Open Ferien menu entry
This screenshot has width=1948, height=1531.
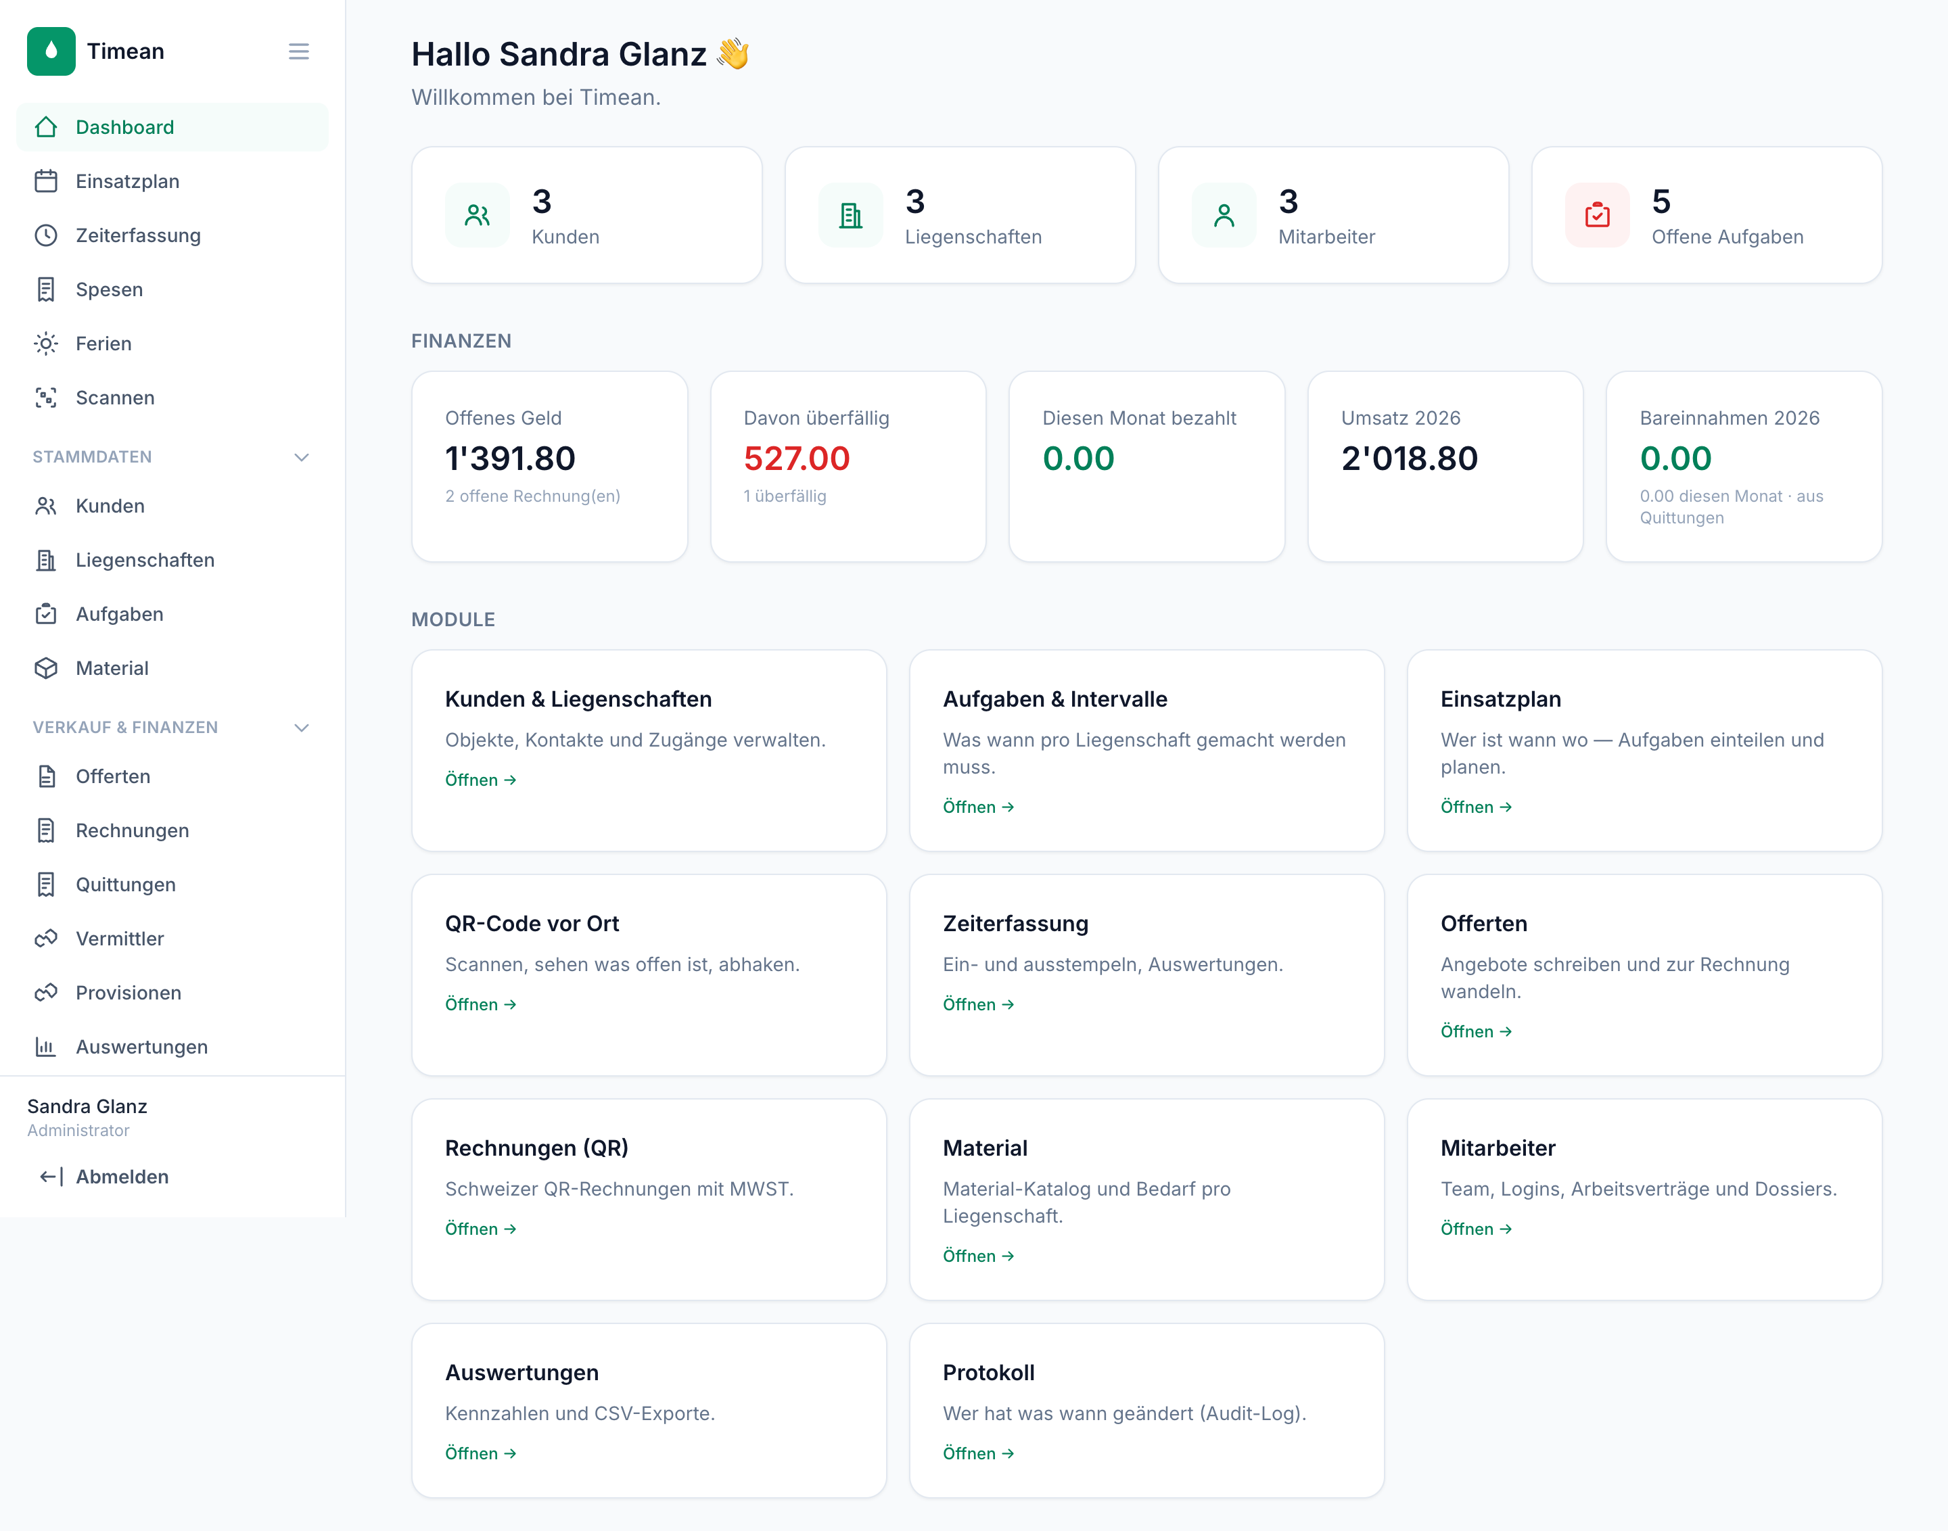coord(172,344)
